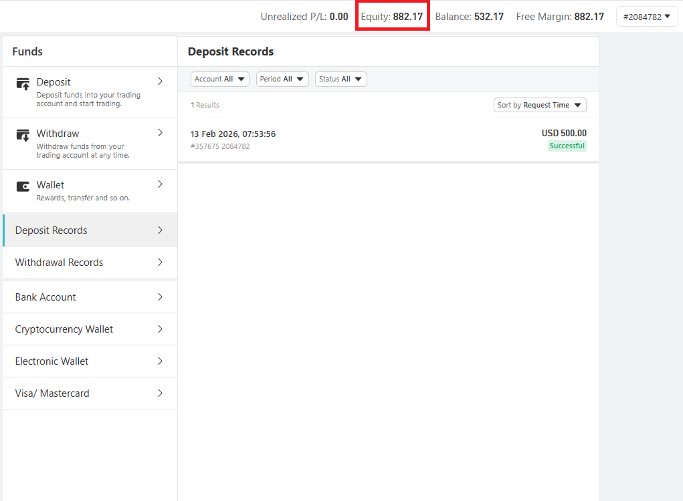Click the Withdraw icon in sidebar
This screenshot has height=501, width=683.
coord(23,135)
